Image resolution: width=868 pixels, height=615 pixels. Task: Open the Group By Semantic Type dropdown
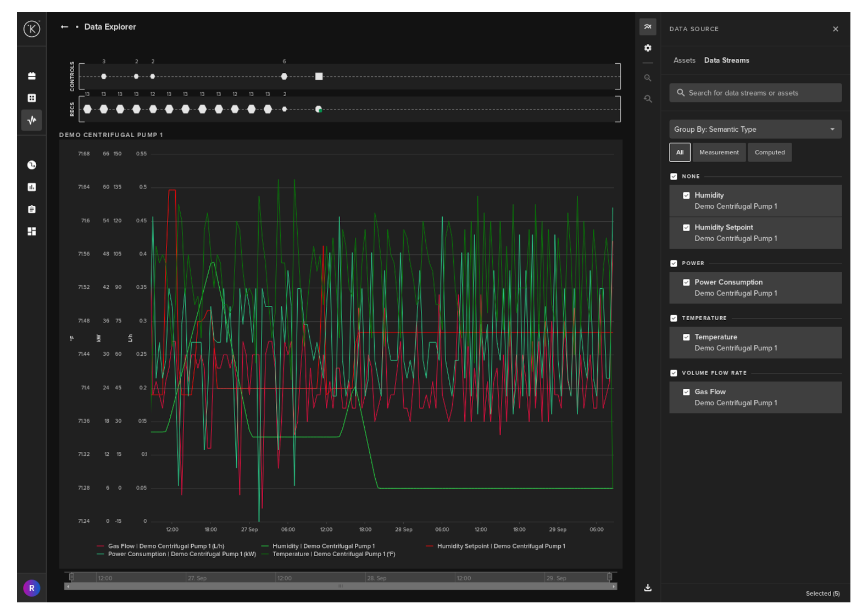(x=755, y=130)
